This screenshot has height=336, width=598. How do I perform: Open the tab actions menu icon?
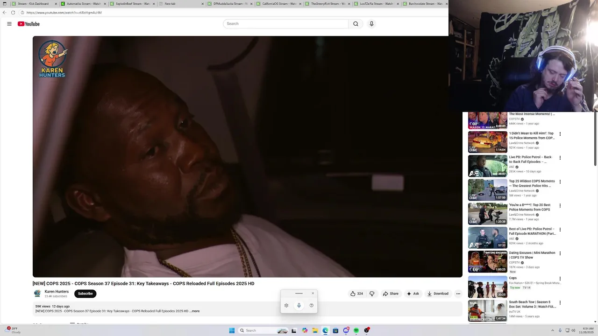coord(5,4)
